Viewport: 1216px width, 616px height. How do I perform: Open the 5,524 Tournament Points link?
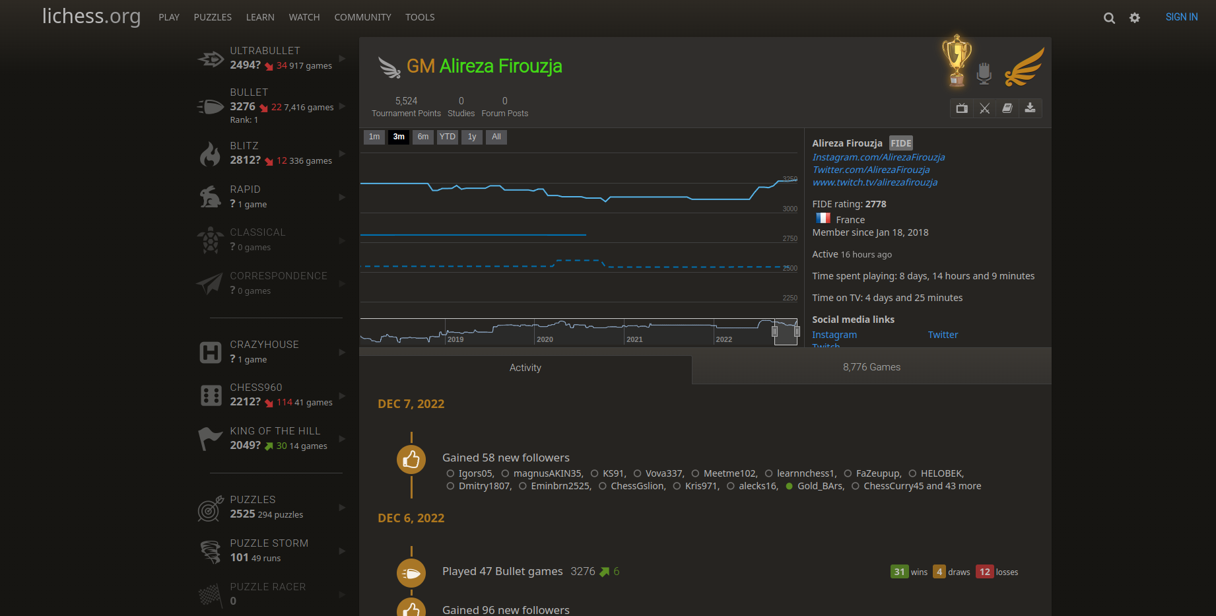click(x=406, y=107)
